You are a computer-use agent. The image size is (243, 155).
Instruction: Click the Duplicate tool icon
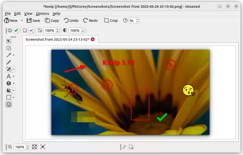tap(9, 48)
